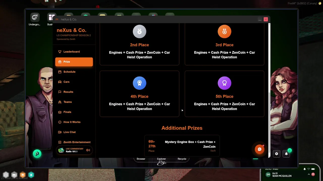The height and width of the screenshot is (181, 323).
Task: Click the '4th Place' heading
Action: (140, 96)
